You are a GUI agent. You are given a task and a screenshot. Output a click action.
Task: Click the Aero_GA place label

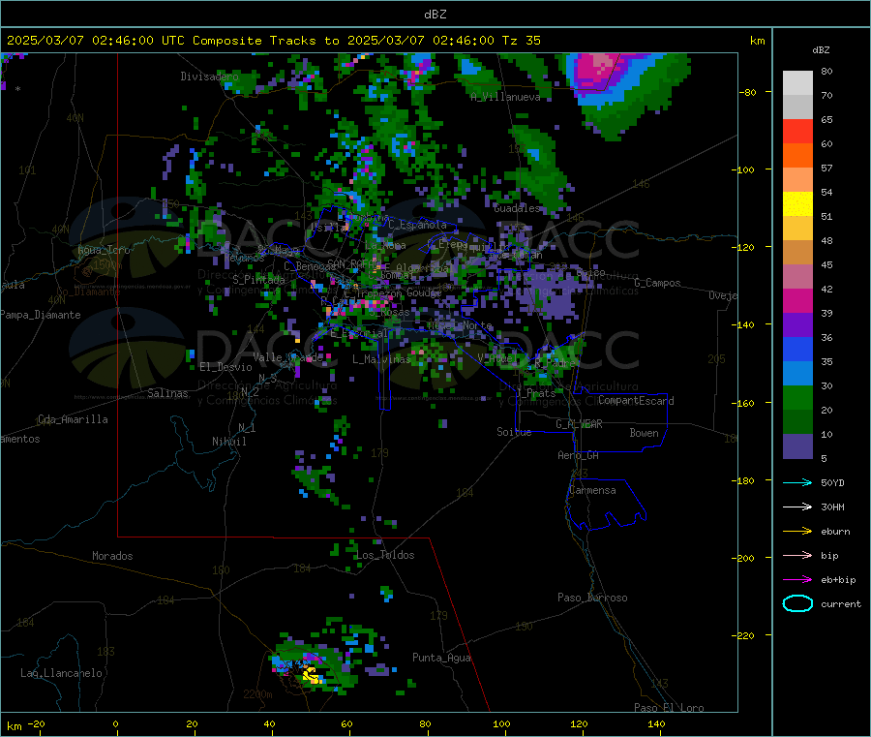[x=578, y=455]
